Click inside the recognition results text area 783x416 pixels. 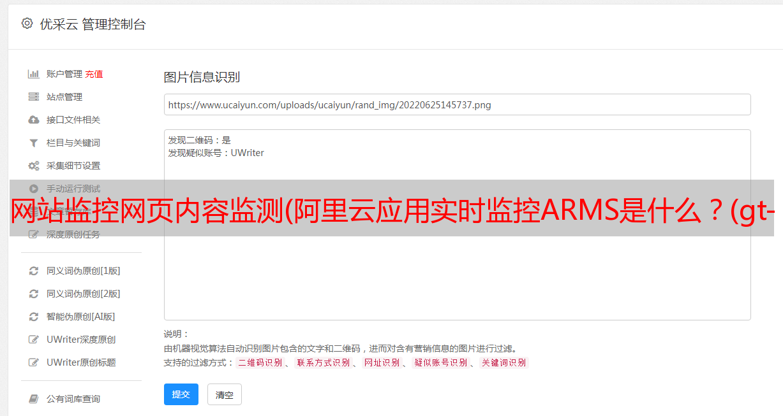click(x=457, y=225)
